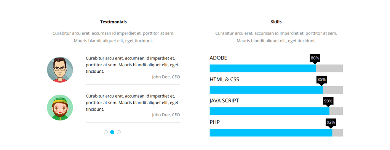Click the 85% tooltip badge
The width and height of the screenshot is (390, 150).
click(321, 80)
